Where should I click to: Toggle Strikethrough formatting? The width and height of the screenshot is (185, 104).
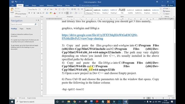pos(38,13)
